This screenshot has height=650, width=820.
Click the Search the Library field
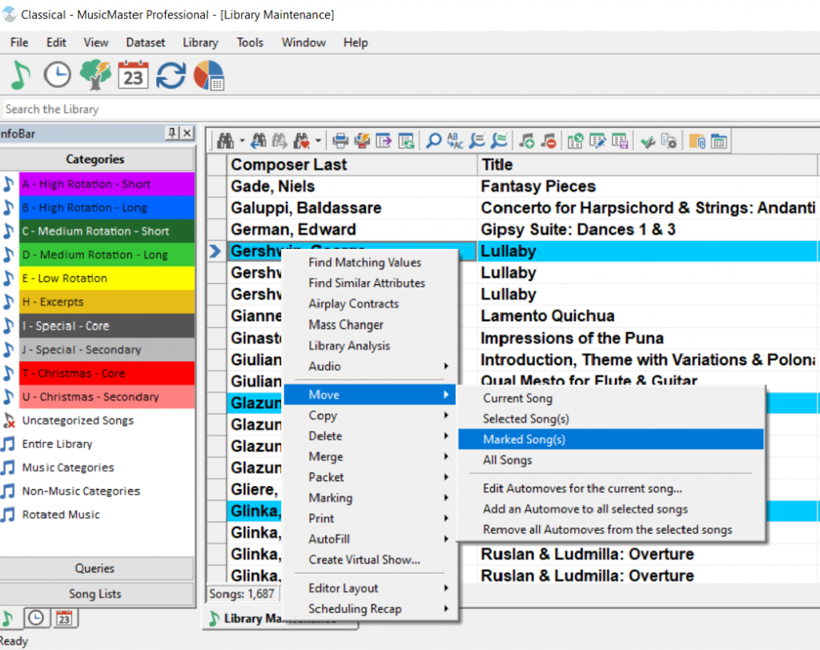tap(160, 109)
